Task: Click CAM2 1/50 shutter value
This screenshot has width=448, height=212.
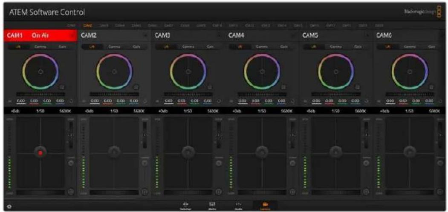Action: [x=114, y=111]
